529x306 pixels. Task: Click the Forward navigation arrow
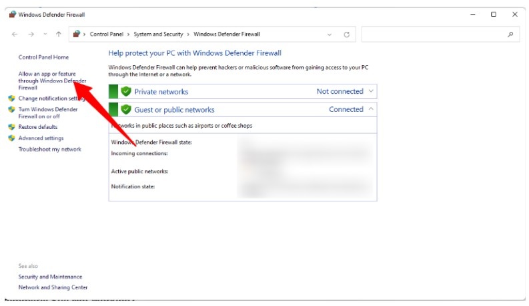pyautogui.click(x=31, y=35)
